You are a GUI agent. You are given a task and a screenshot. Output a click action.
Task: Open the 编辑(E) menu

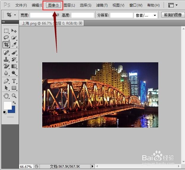[37, 5]
